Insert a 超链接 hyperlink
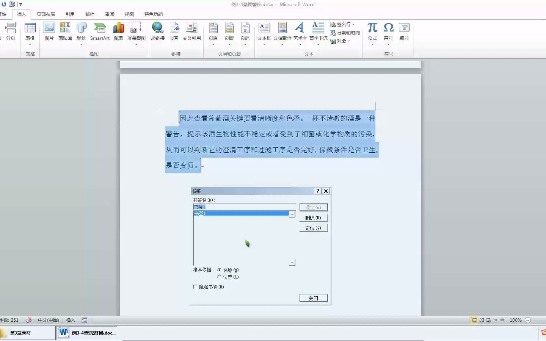 157,31
